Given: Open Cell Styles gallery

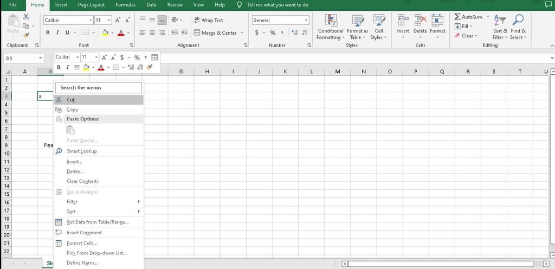Looking at the screenshot, I should pyautogui.click(x=379, y=27).
